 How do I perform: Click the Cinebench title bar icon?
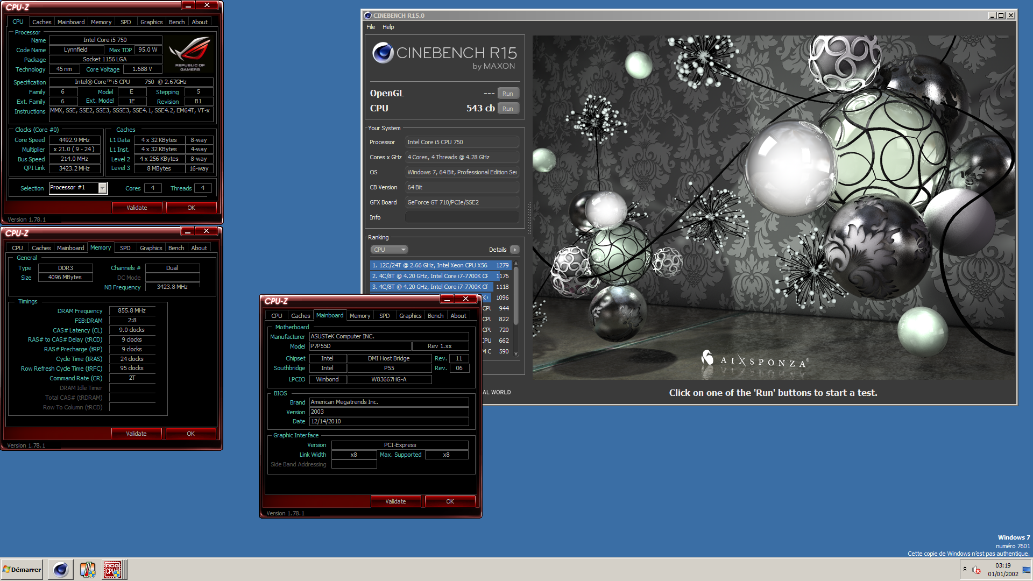(367, 16)
